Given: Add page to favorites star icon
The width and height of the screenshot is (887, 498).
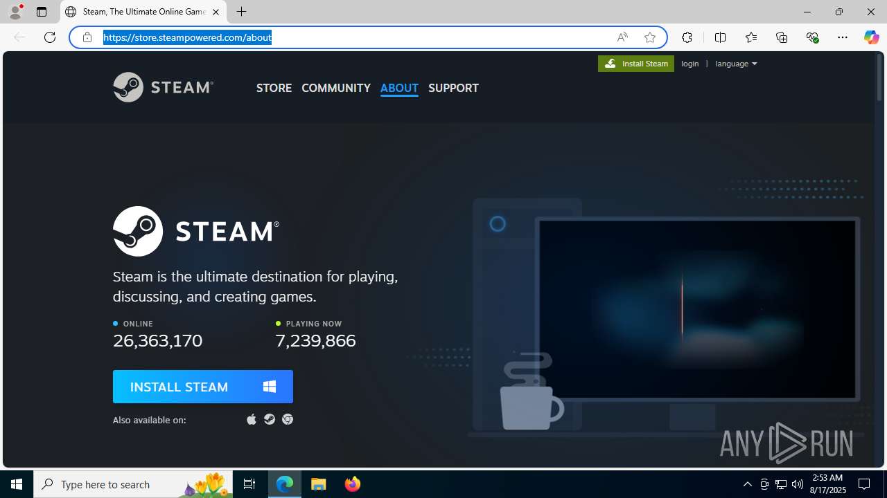Looking at the screenshot, I should [x=650, y=37].
